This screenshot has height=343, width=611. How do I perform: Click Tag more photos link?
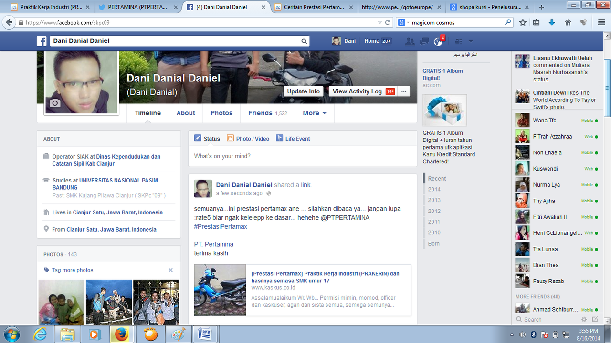coord(73,270)
